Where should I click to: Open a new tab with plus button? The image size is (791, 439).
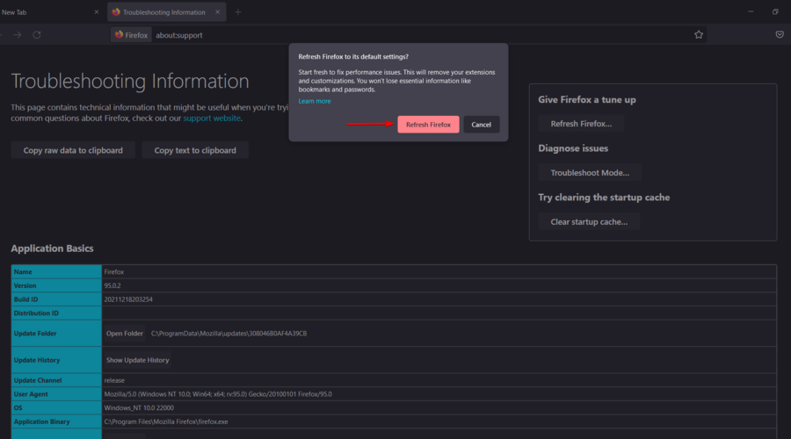[x=238, y=12]
